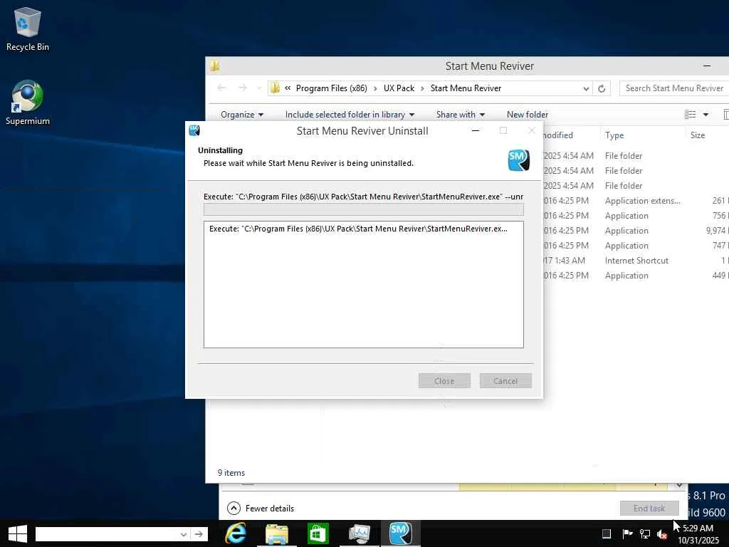Click the Start Menu Reviver breadcrumb

tap(466, 88)
